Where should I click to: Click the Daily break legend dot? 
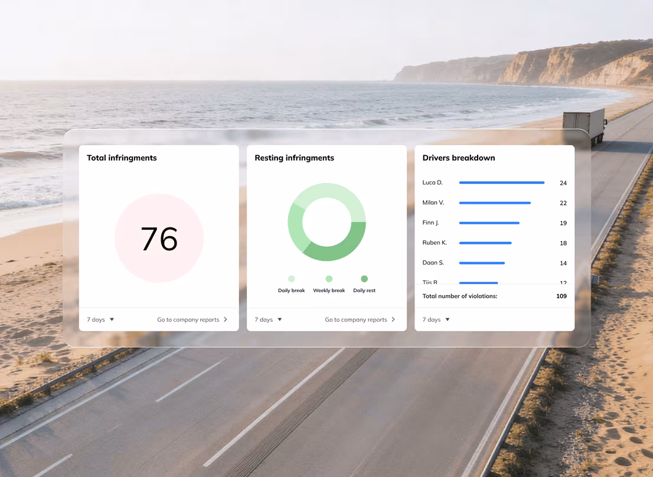point(291,279)
